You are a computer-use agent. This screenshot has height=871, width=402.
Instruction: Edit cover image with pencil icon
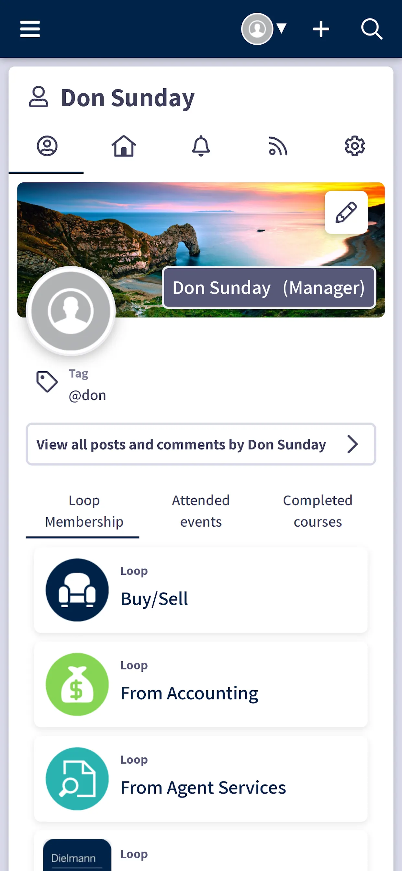click(x=346, y=212)
